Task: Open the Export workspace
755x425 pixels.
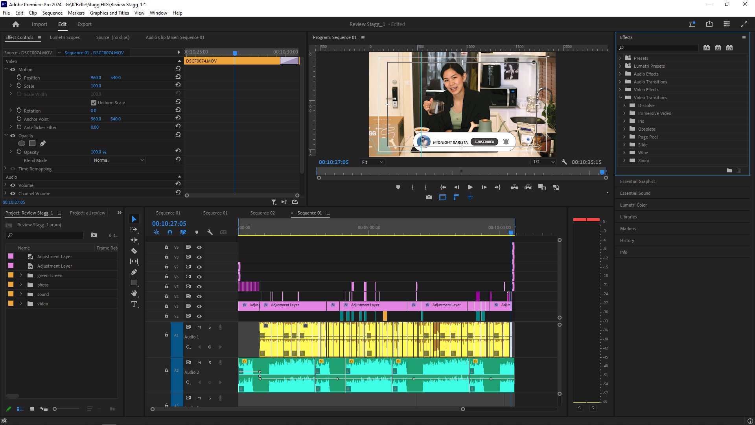Action: 84,24
